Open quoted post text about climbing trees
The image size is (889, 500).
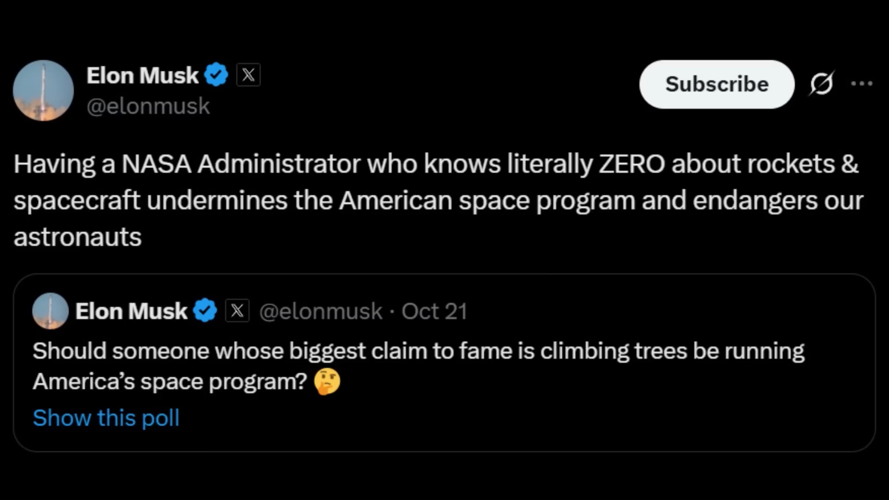coord(418,351)
